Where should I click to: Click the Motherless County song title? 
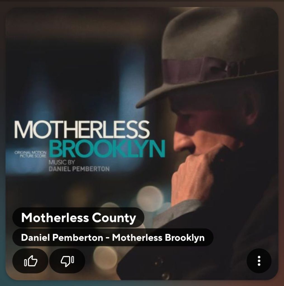click(x=79, y=218)
